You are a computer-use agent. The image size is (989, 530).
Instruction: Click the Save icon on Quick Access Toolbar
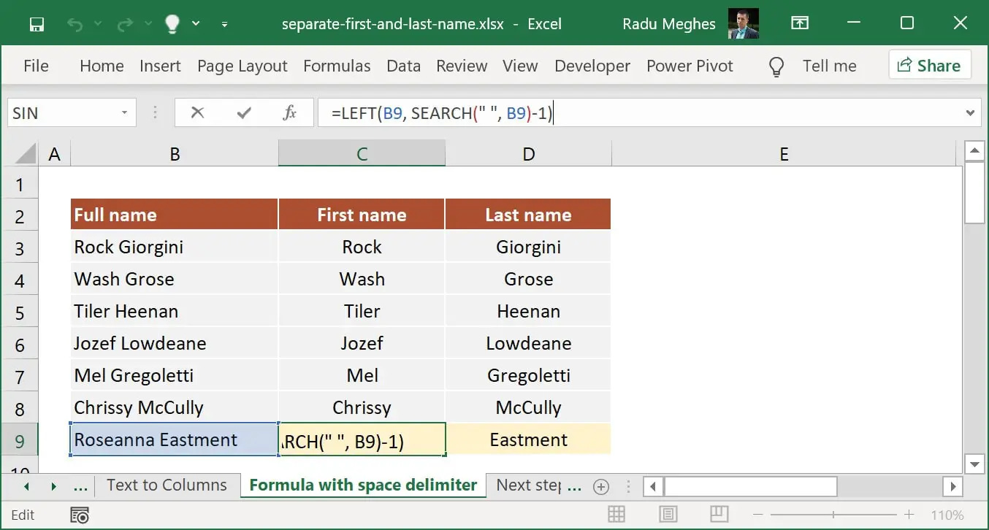tap(37, 23)
